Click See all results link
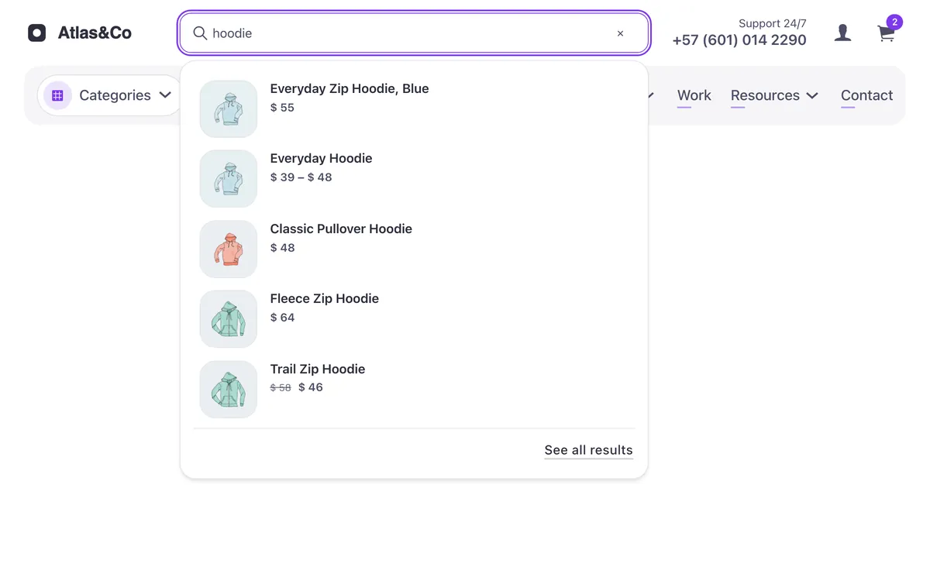Viewport: 930px width, 581px height. (588, 450)
